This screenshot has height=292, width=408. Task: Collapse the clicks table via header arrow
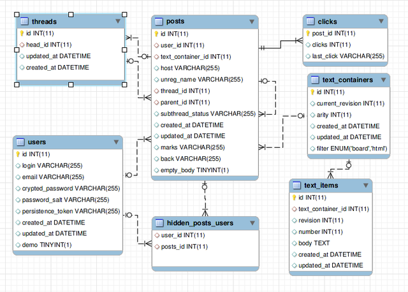click(380, 22)
